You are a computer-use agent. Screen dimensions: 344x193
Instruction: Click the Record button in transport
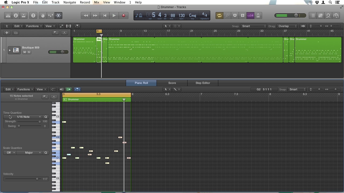tap(123, 16)
